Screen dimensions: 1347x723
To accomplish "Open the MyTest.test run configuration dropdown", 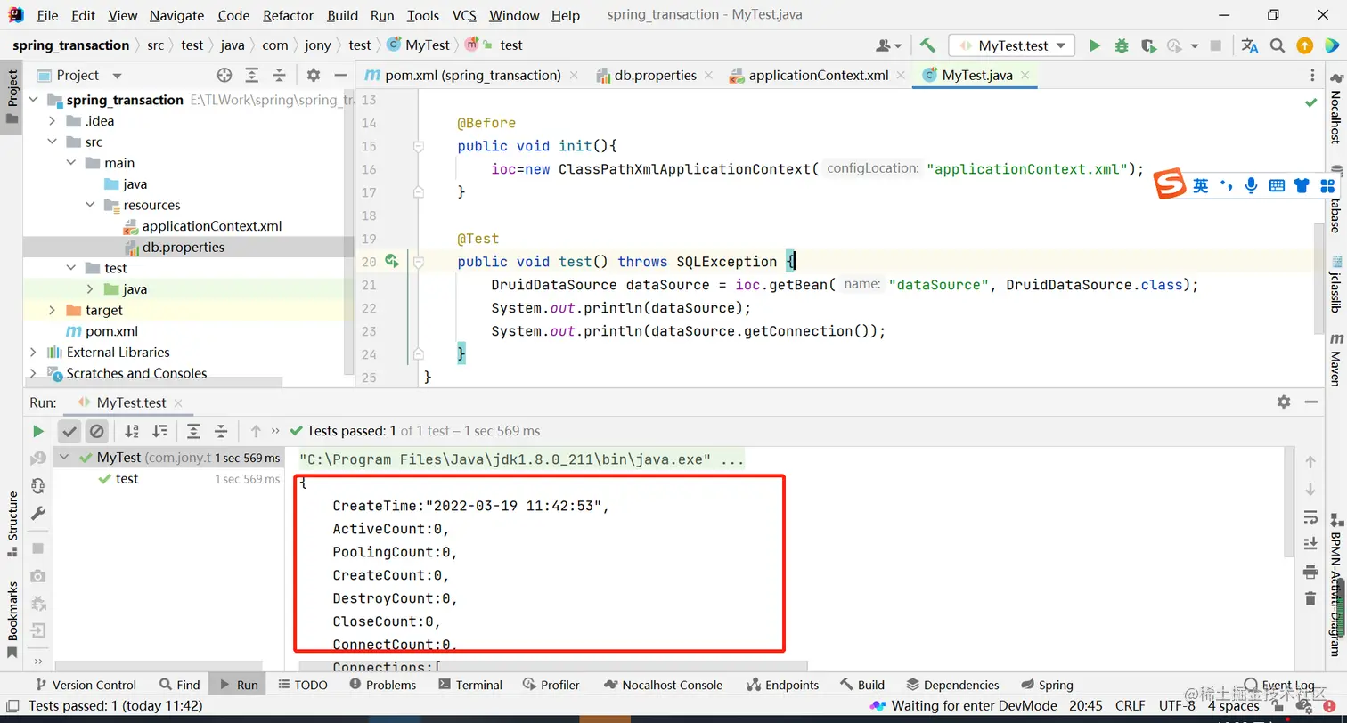I will (1012, 45).
